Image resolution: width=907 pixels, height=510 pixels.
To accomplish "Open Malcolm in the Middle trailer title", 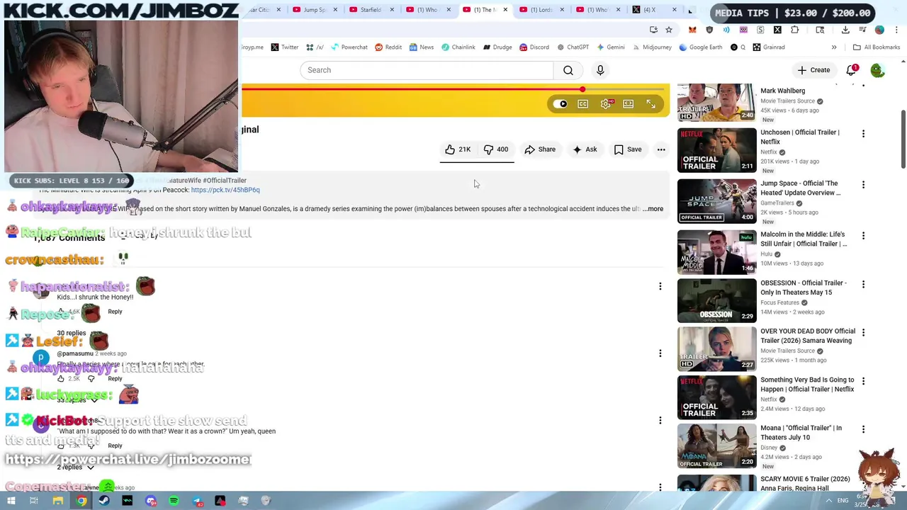I will 803,239.
